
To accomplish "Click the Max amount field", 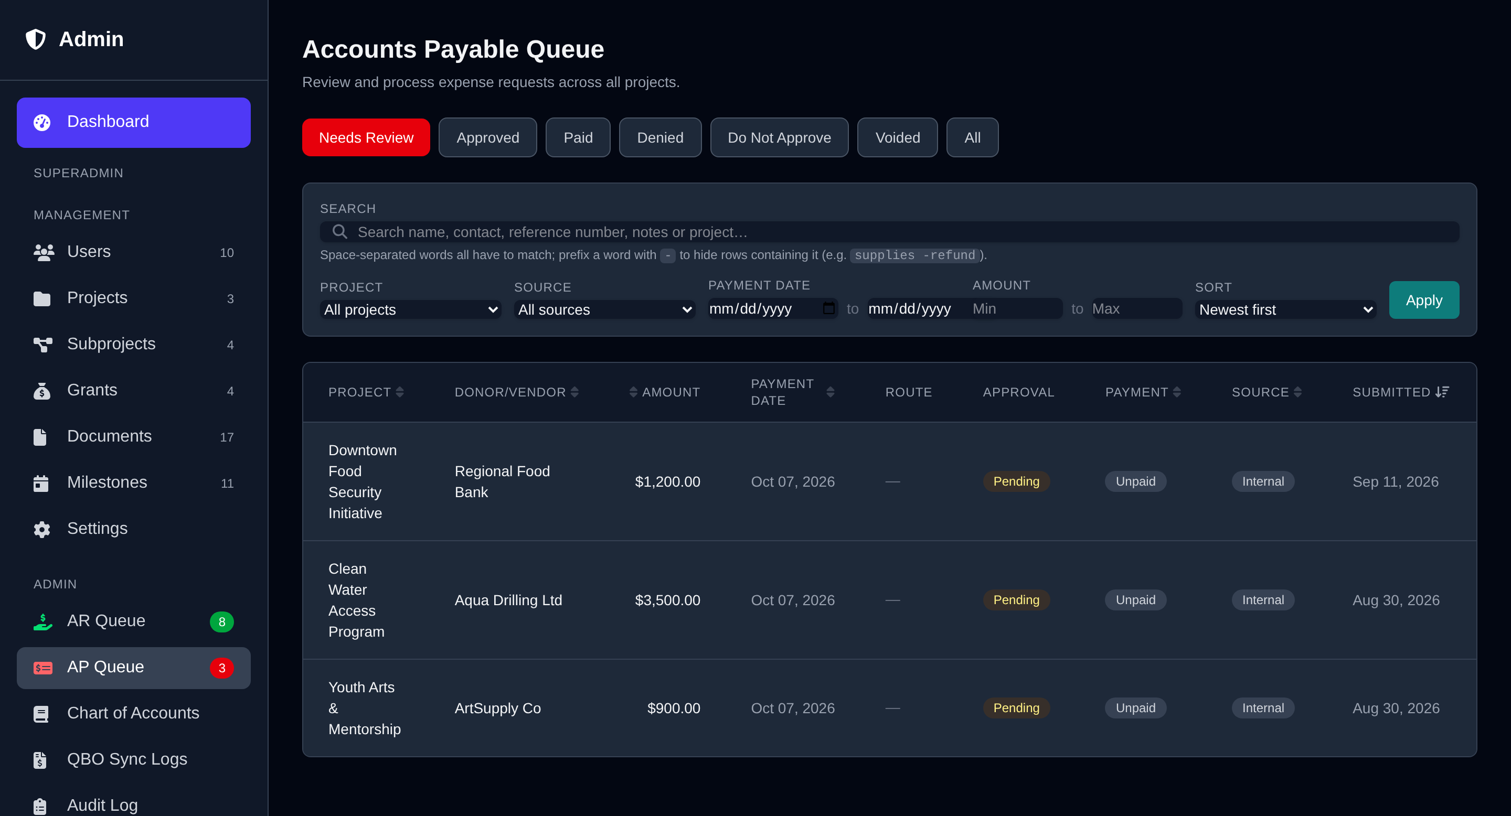I will [x=1136, y=308].
